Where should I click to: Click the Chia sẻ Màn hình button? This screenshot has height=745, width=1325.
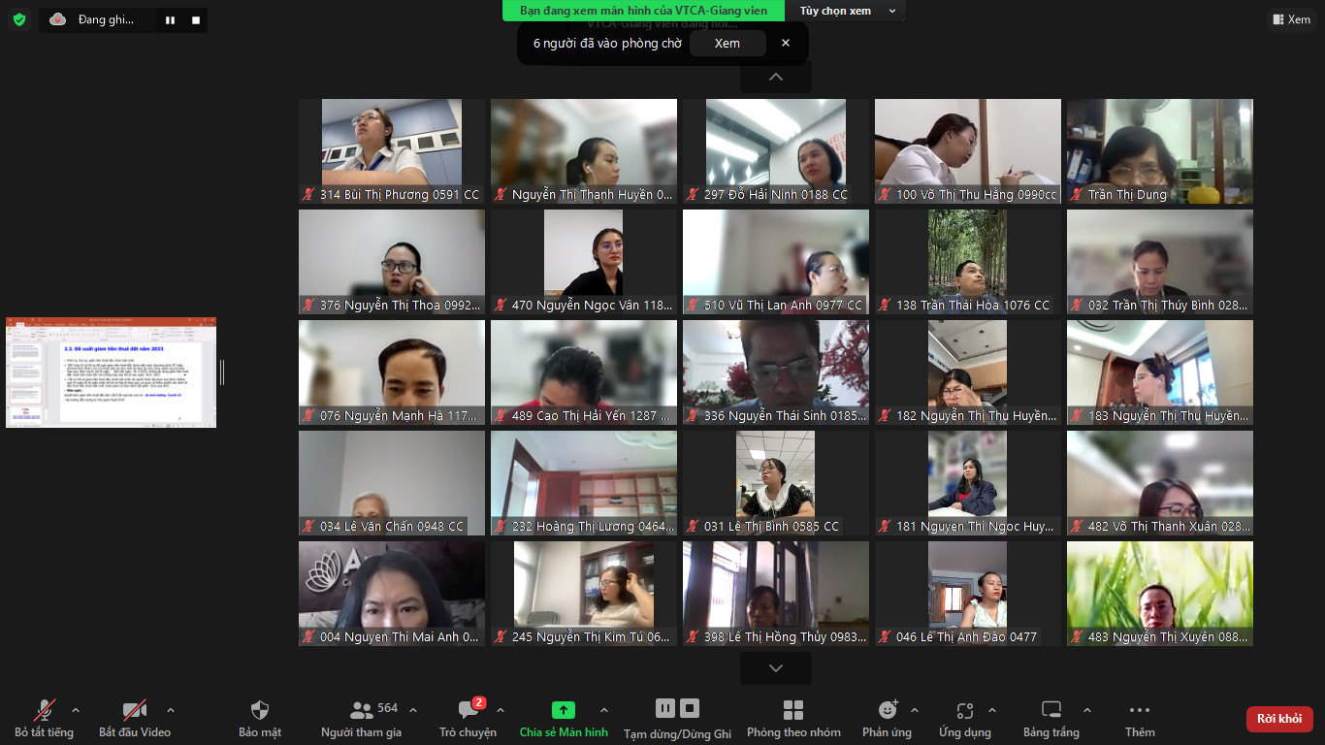(x=564, y=718)
